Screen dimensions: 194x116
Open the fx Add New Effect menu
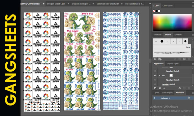point(164,88)
